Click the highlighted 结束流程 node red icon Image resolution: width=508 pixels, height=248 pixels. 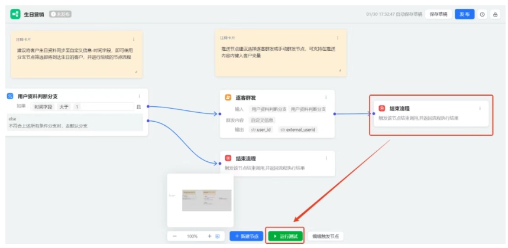pos(382,109)
